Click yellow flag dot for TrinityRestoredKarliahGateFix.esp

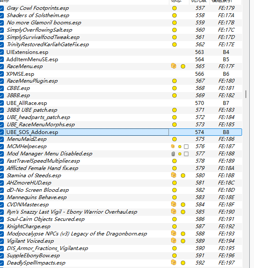pyautogui.click(x=174, y=45)
